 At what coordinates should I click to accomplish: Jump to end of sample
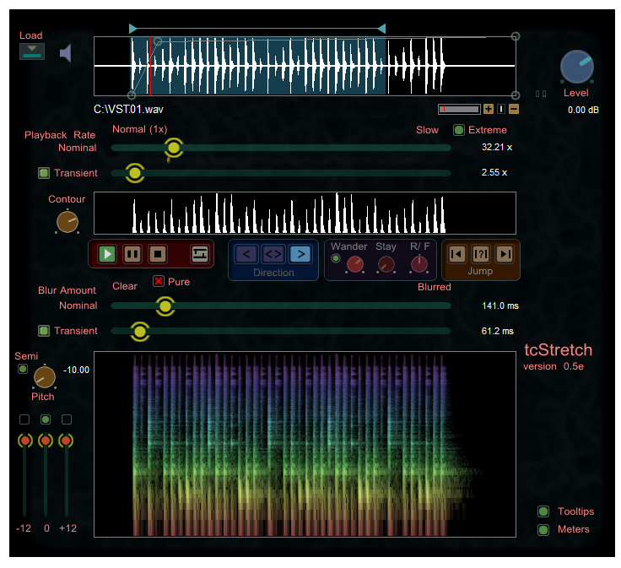click(x=505, y=254)
